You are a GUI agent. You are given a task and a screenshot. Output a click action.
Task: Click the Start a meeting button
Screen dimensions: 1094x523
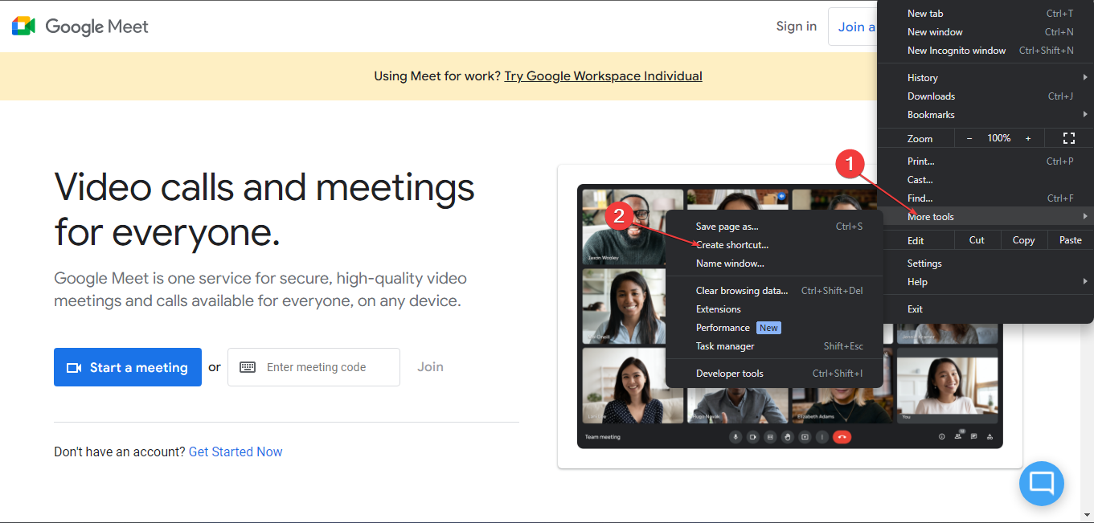[127, 367]
